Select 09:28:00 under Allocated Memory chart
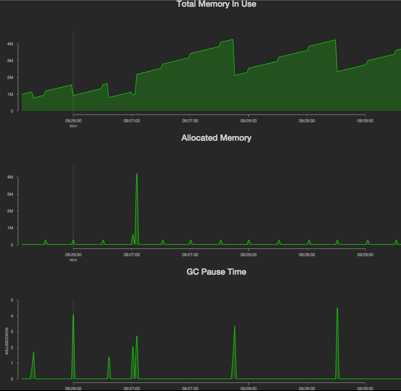The height and width of the screenshot is (391, 401). pyautogui.click(x=249, y=255)
